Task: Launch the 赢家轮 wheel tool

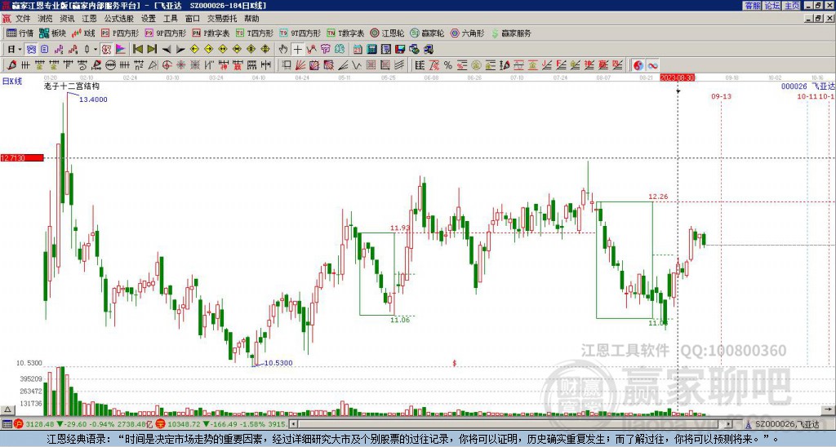Action: (427, 33)
